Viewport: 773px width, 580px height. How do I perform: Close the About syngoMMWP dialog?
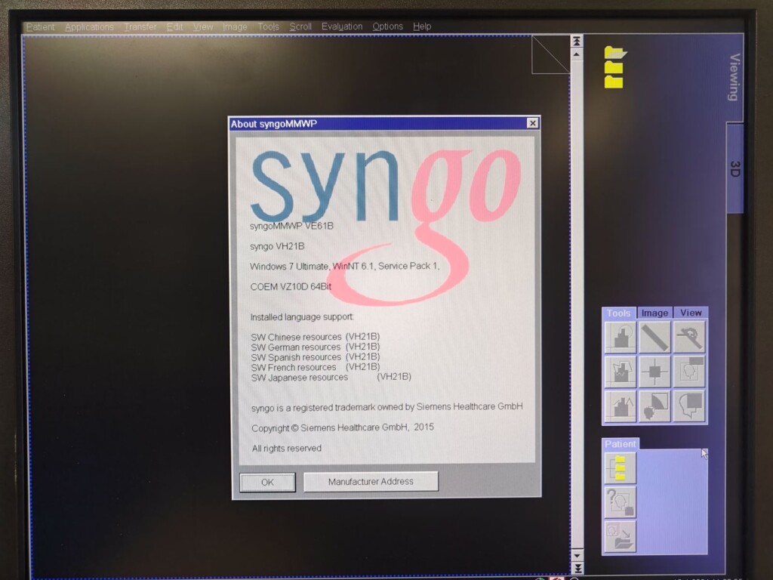pyautogui.click(x=532, y=124)
